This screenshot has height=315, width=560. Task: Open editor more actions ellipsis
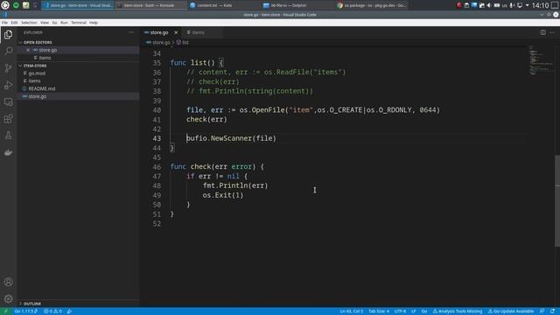point(552,32)
